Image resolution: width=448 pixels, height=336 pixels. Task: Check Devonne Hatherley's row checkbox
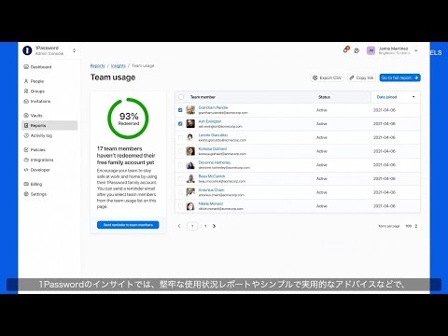point(180,164)
